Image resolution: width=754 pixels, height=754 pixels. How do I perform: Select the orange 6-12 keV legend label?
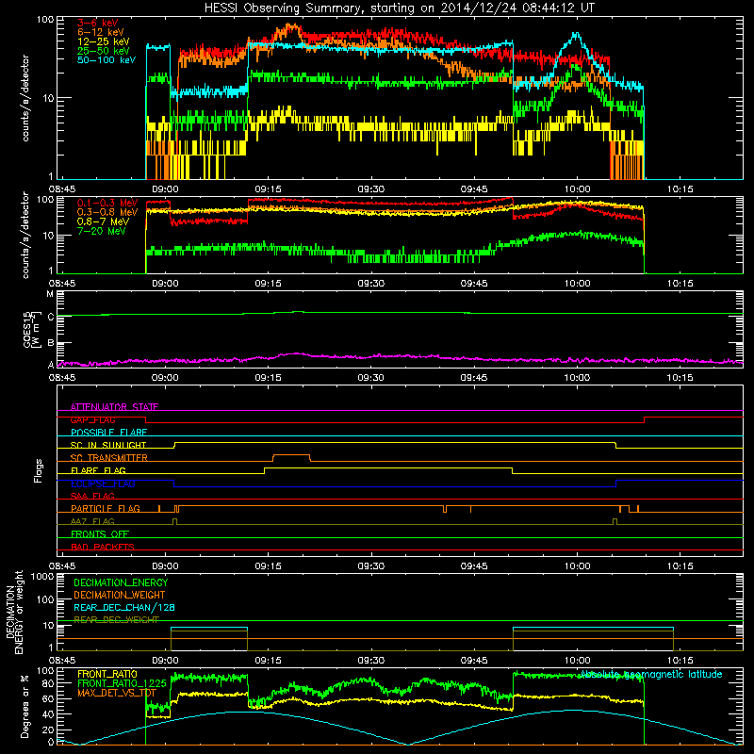[100, 32]
